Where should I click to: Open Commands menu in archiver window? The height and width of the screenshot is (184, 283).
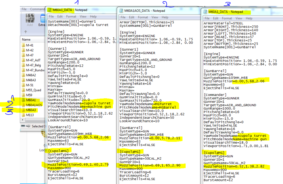point(37,9)
